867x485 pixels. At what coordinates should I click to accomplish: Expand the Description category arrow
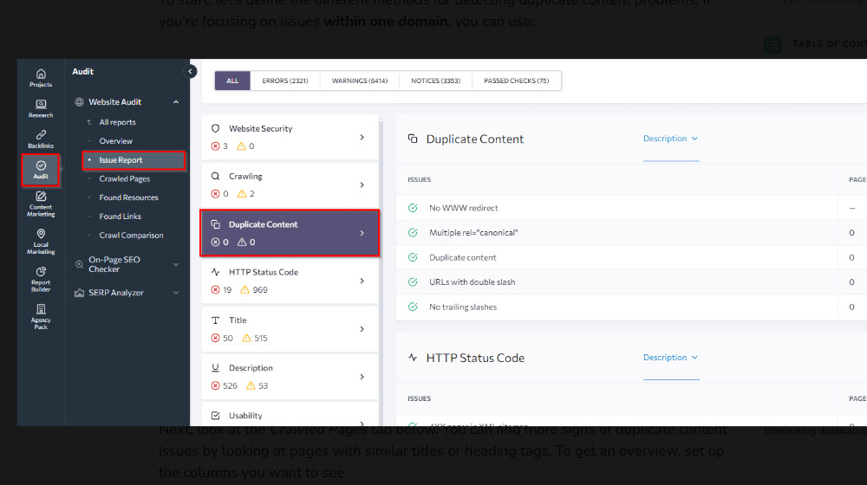362,377
